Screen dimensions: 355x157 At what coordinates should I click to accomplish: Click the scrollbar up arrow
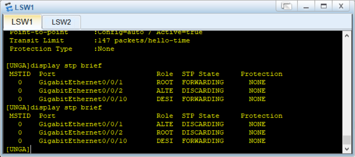tap(347, 36)
